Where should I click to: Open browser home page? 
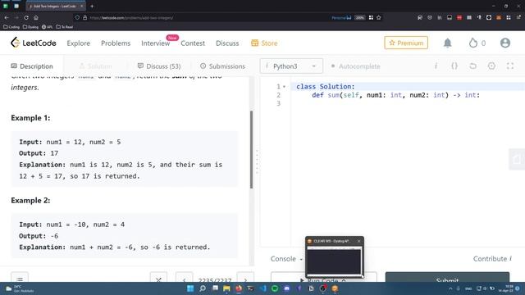click(x=36, y=17)
